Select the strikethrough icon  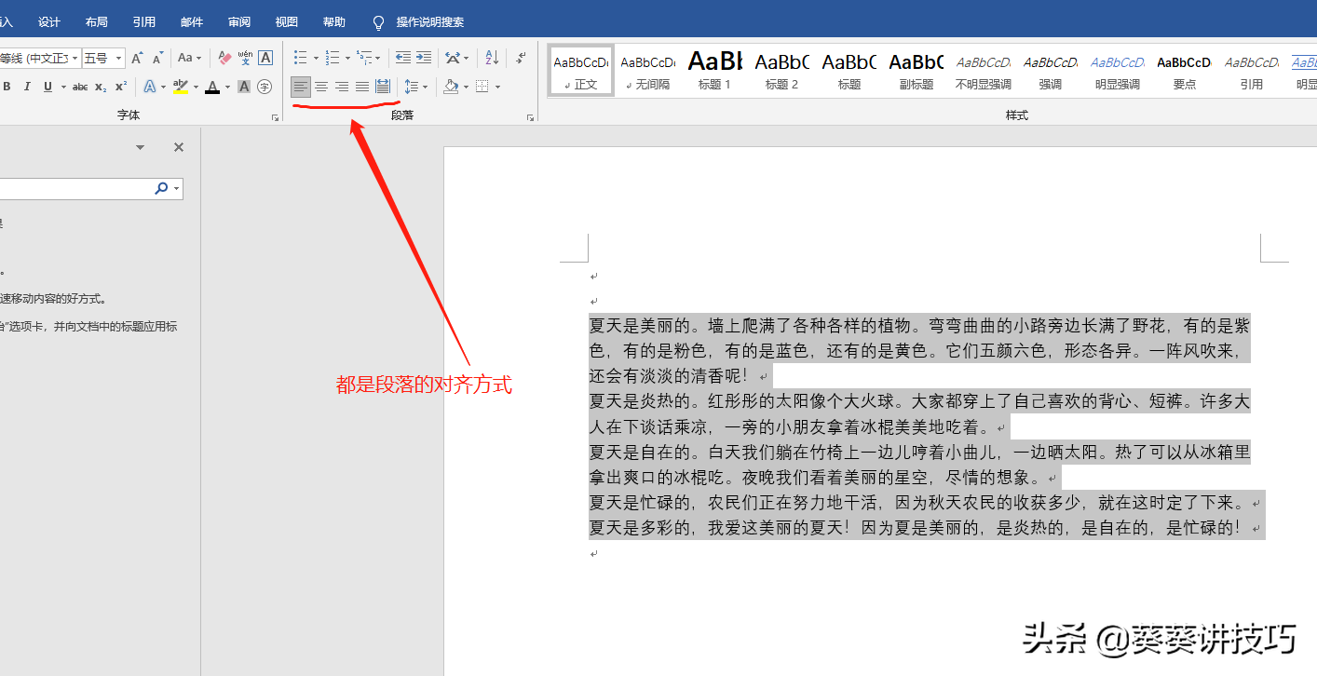click(79, 86)
